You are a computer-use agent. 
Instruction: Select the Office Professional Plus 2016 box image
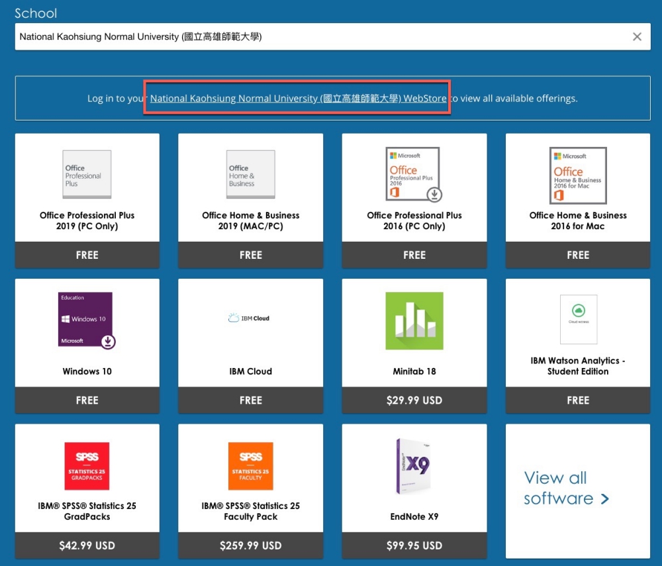[x=414, y=174]
